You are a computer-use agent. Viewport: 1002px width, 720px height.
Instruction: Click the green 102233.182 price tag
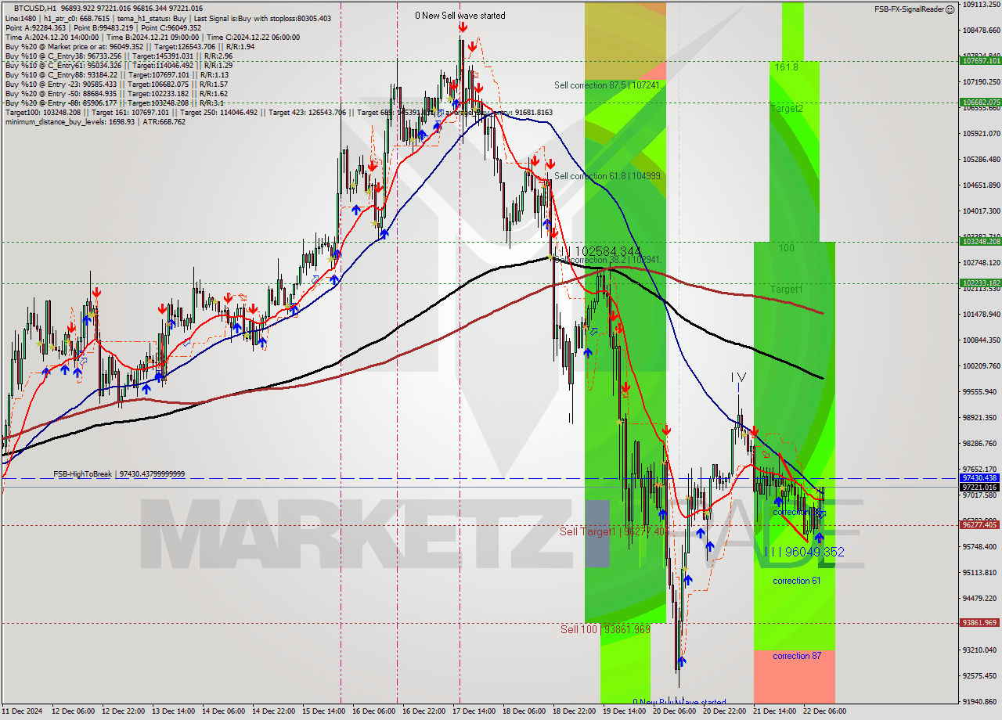click(x=980, y=283)
